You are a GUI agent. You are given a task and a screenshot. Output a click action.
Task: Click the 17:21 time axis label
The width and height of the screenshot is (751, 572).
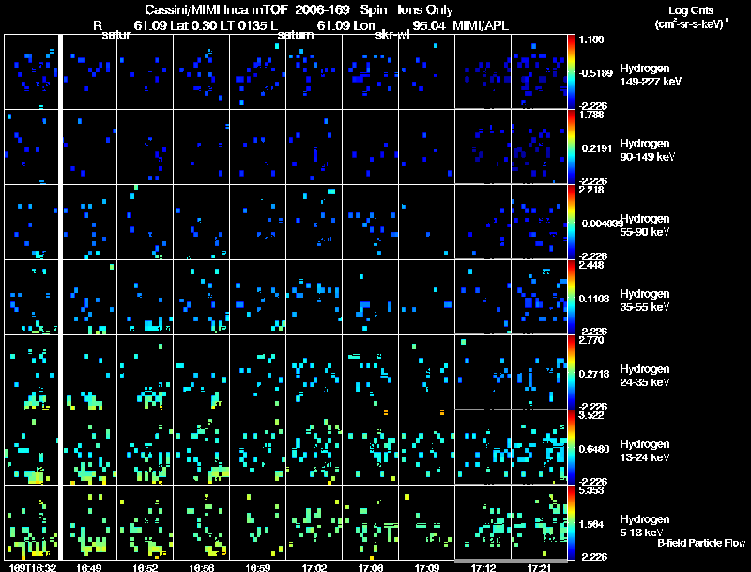[539, 568]
